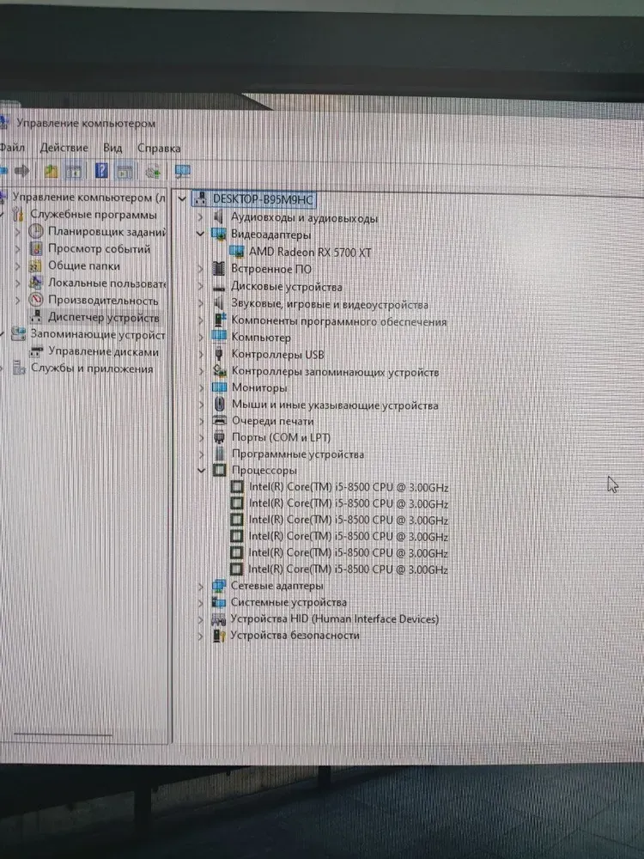Select the first Intel Core i5-8500 processor entry
Screen dimensions: 644x859
point(348,487)
